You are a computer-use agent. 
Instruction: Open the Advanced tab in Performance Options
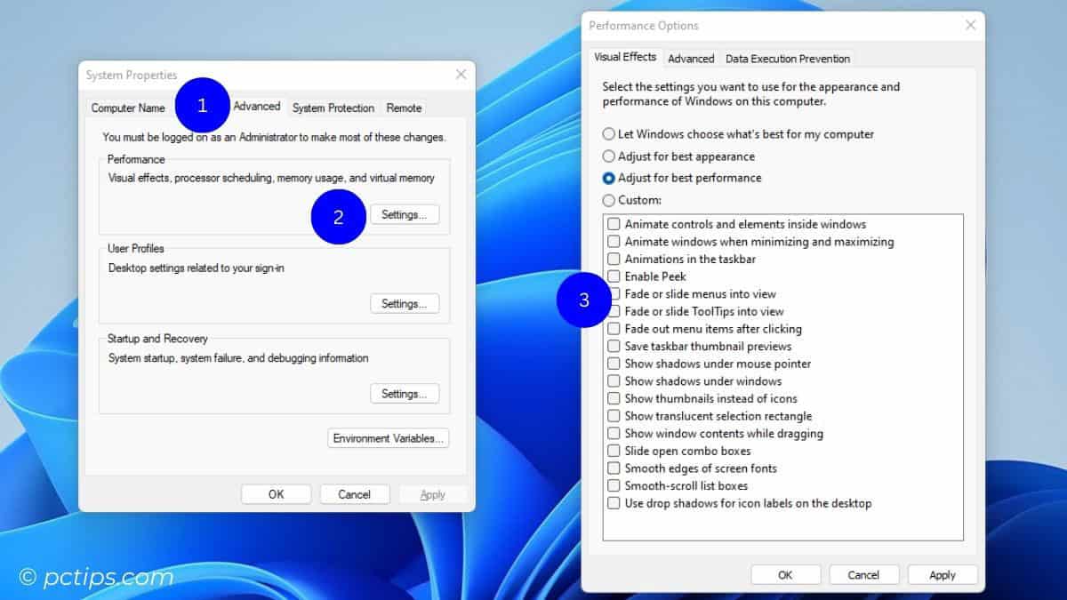[x=691, y=58]
